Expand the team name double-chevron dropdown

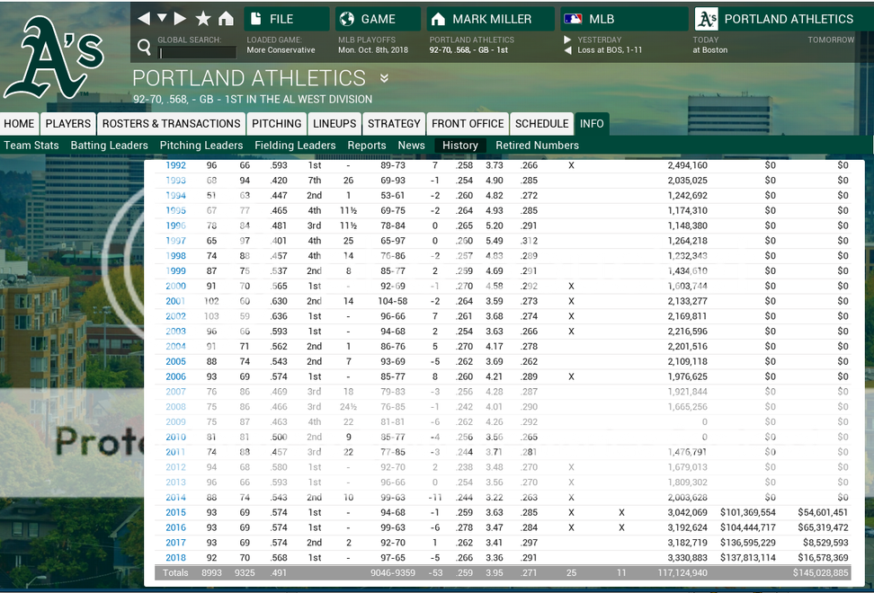tap(384, 78)
